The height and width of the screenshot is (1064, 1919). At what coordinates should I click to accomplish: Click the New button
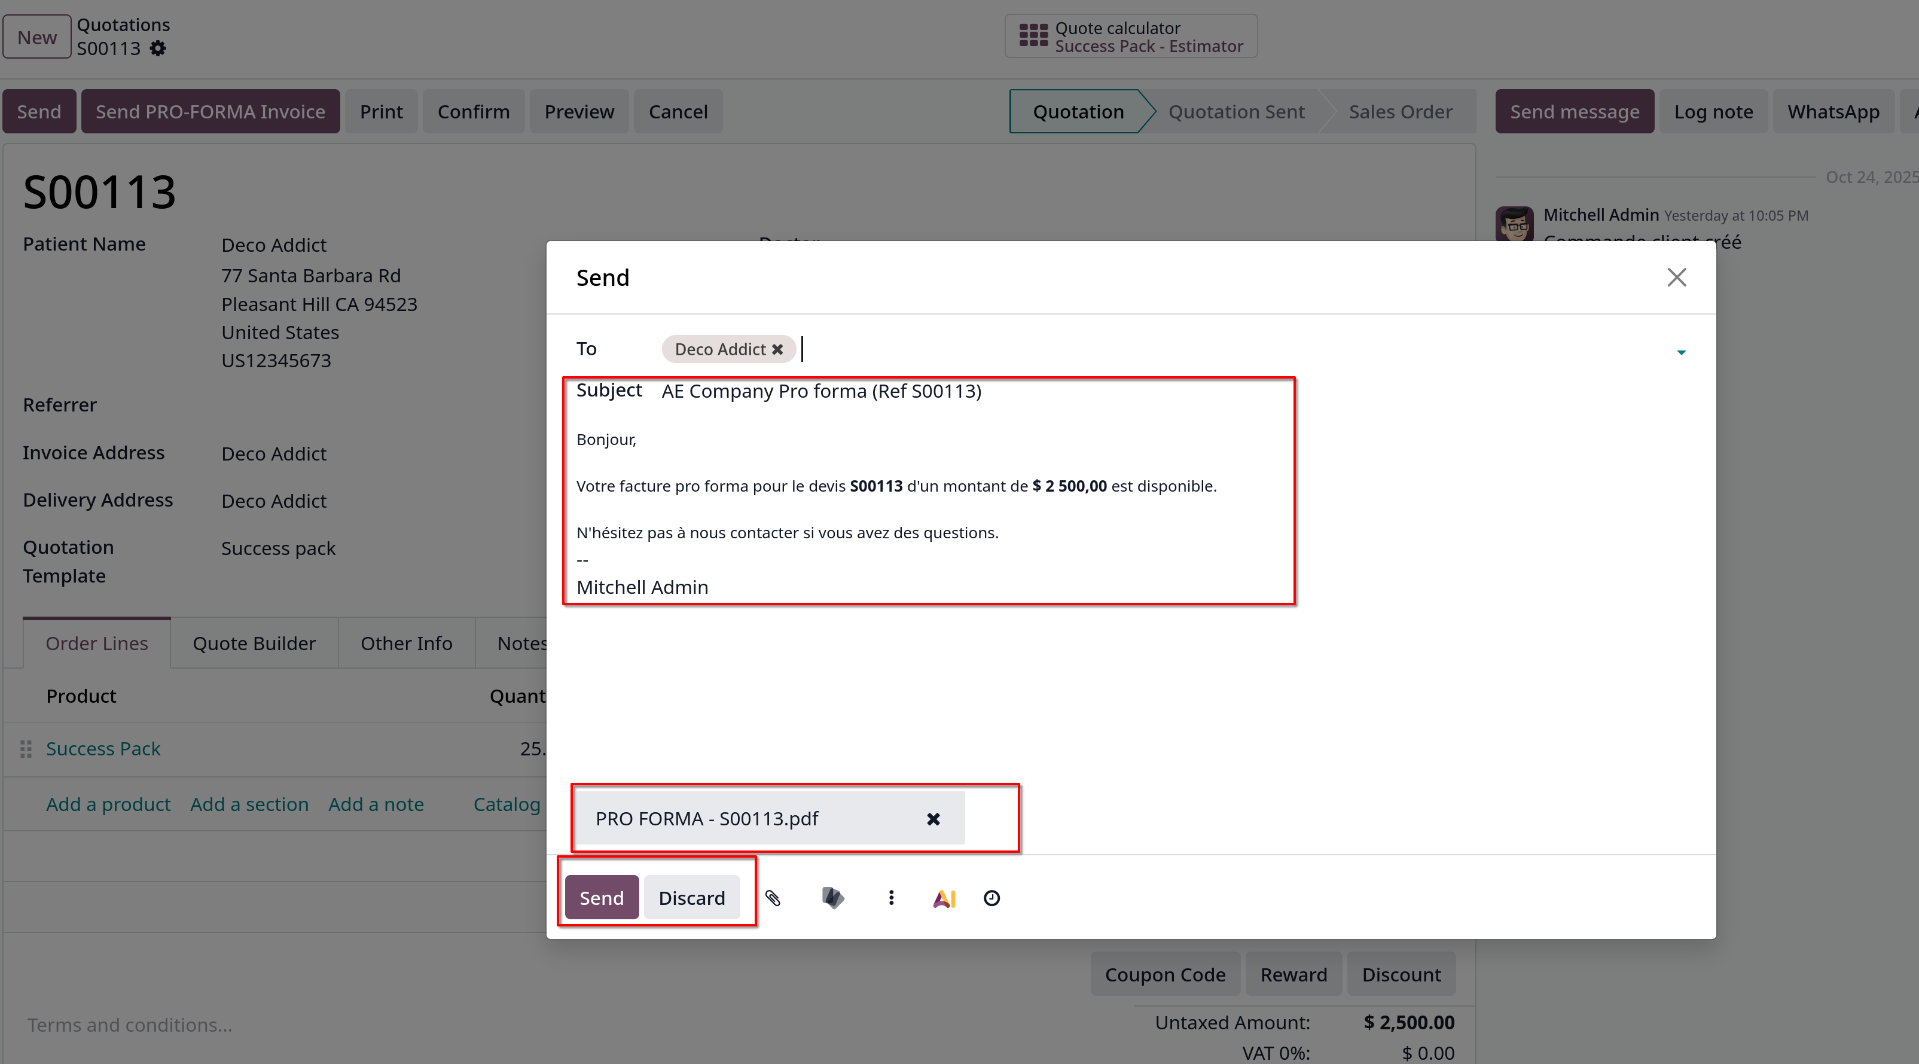pos(37,36)
